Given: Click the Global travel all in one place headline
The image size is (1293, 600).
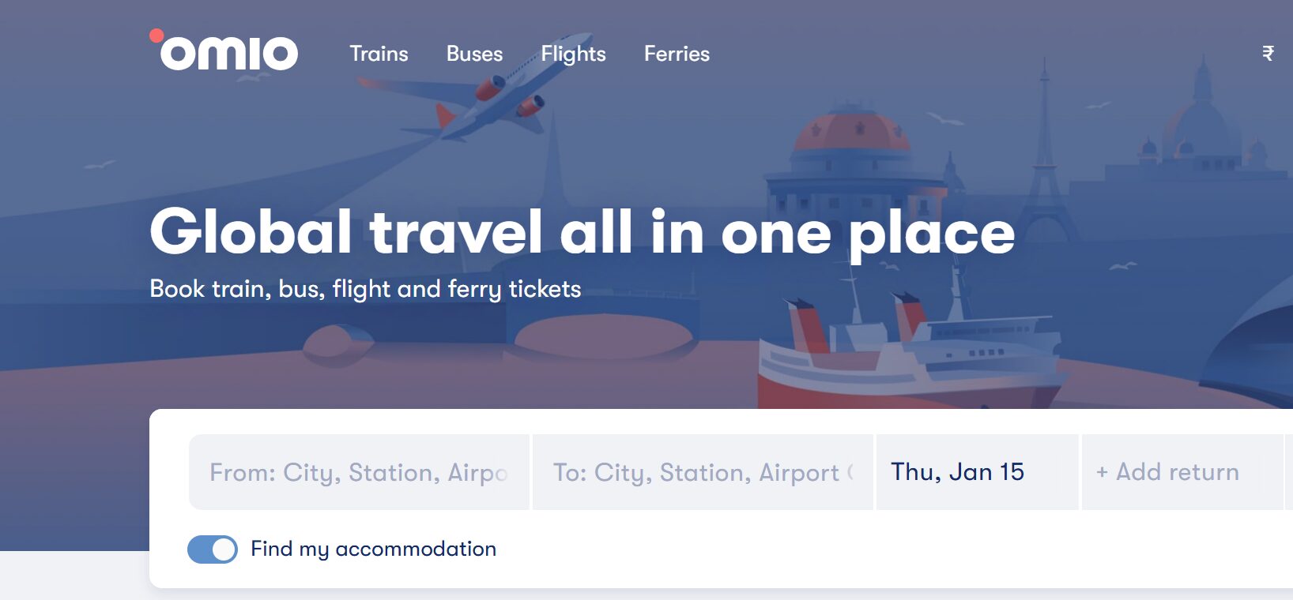Looking at the screenshot, I should click(582, 232).
